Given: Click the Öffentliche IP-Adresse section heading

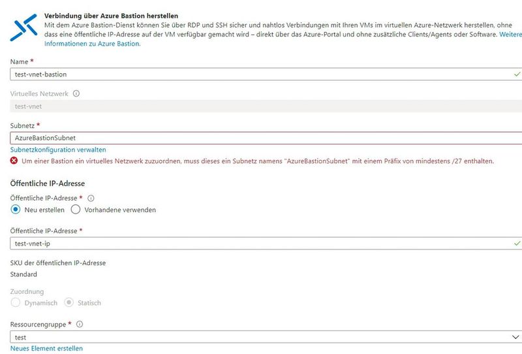Looking at the screenshot, I should pos(47,184).
